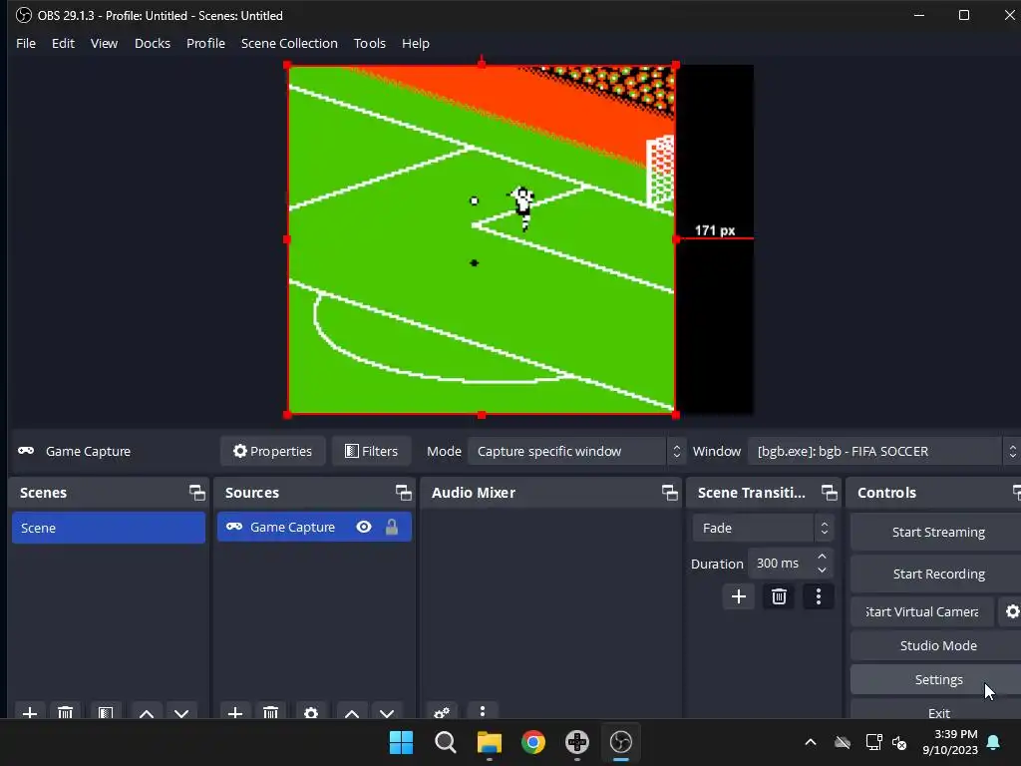Screen dimensions: 1021x766
Task: Open the Mode dropdown Capture specific window
Action: 575,452
